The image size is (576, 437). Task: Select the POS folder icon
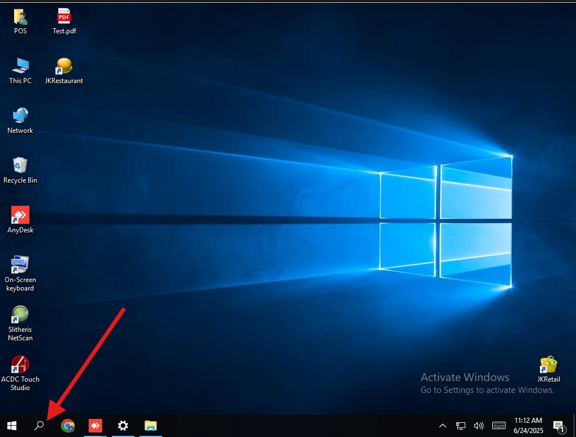point(20,17)
